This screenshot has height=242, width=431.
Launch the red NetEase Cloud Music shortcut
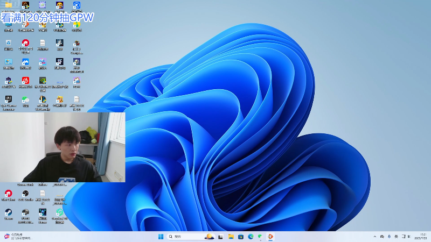point(25,80)
